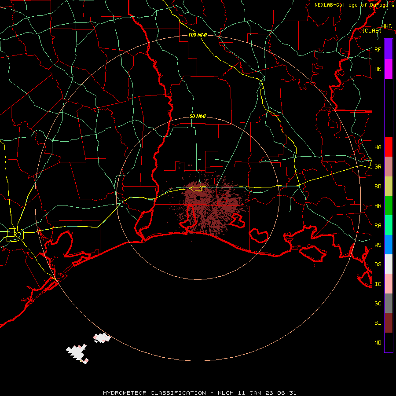Image resolution: width=396 pixels, height=396 pixels.
Task: Click the GR legend label
Action: tap(378, 167)
